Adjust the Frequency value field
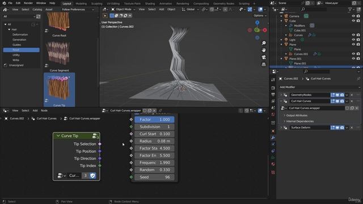363x204 pixels. 154,163
